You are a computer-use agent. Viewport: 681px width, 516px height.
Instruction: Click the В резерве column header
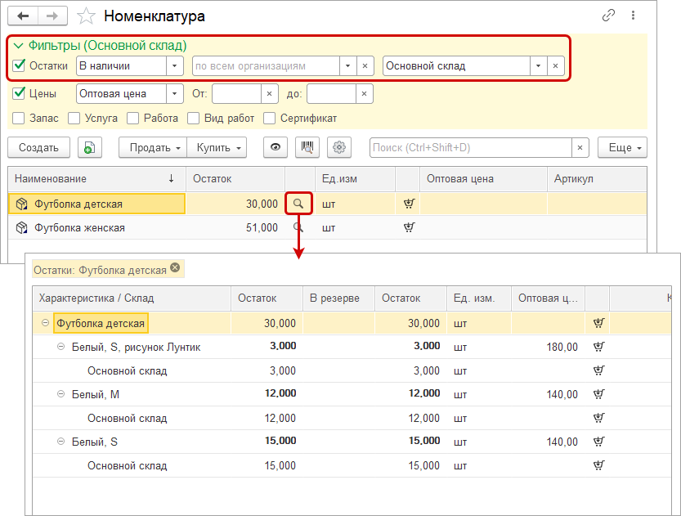(338, 298)
